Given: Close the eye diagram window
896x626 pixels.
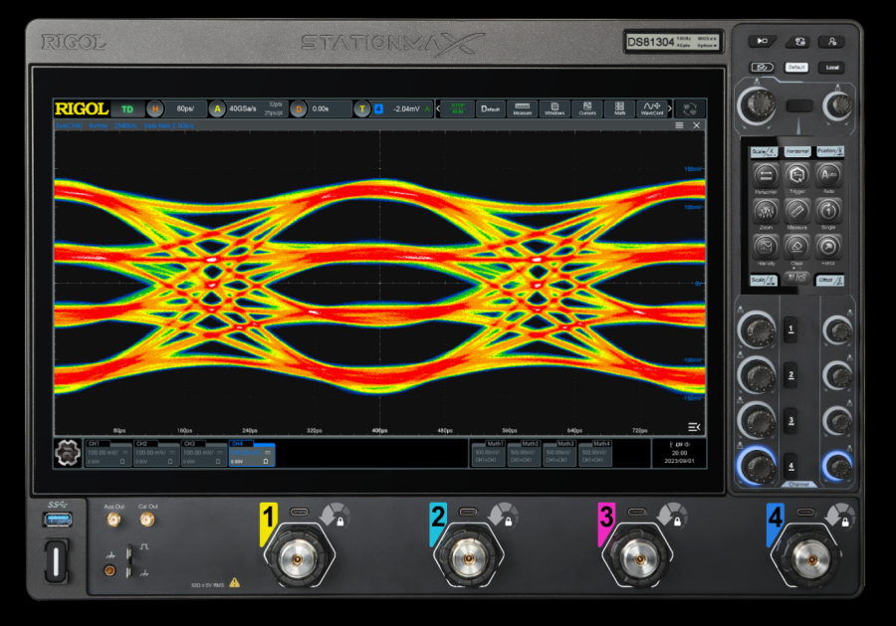Looking at the screenshot, I should 696,125.
